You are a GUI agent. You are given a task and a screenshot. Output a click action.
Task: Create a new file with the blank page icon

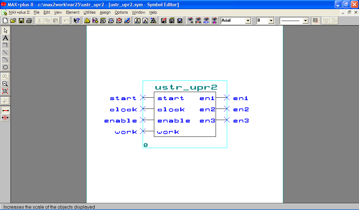coord(5,21)
